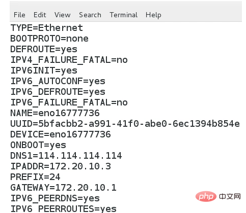
Task: Open the Terminal menu
Action: click(123, 15)
